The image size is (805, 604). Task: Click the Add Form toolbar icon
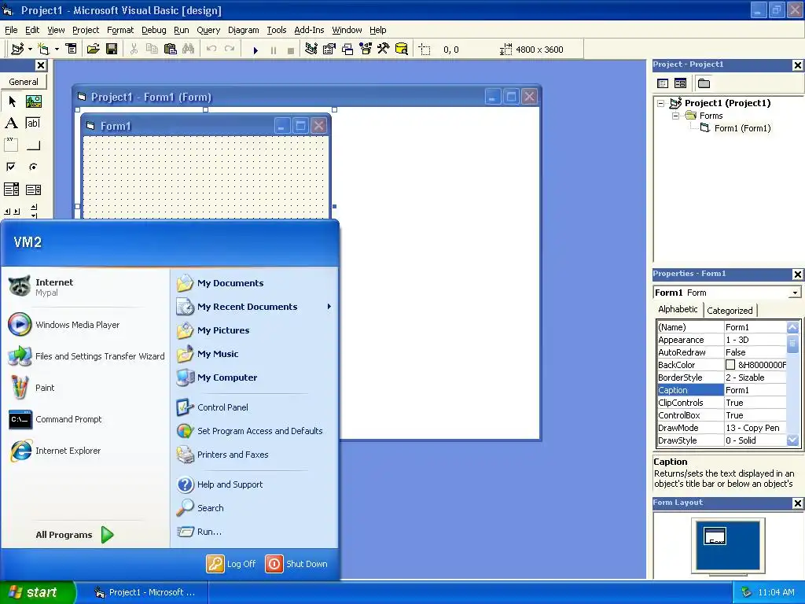point(44,50)
